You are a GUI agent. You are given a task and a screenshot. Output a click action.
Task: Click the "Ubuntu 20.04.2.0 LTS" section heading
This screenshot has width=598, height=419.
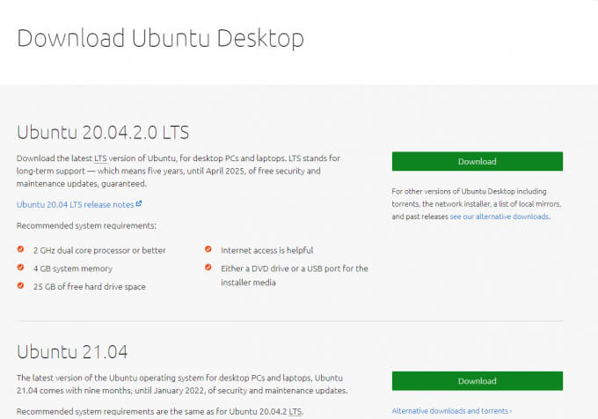tap(103, 132)
